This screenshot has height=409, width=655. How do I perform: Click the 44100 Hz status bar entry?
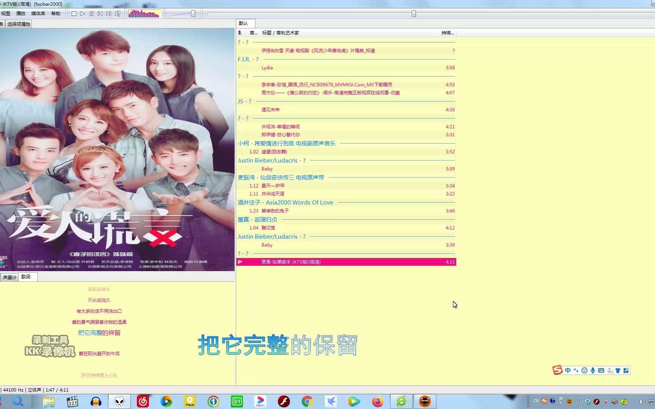tap(13, 390)
